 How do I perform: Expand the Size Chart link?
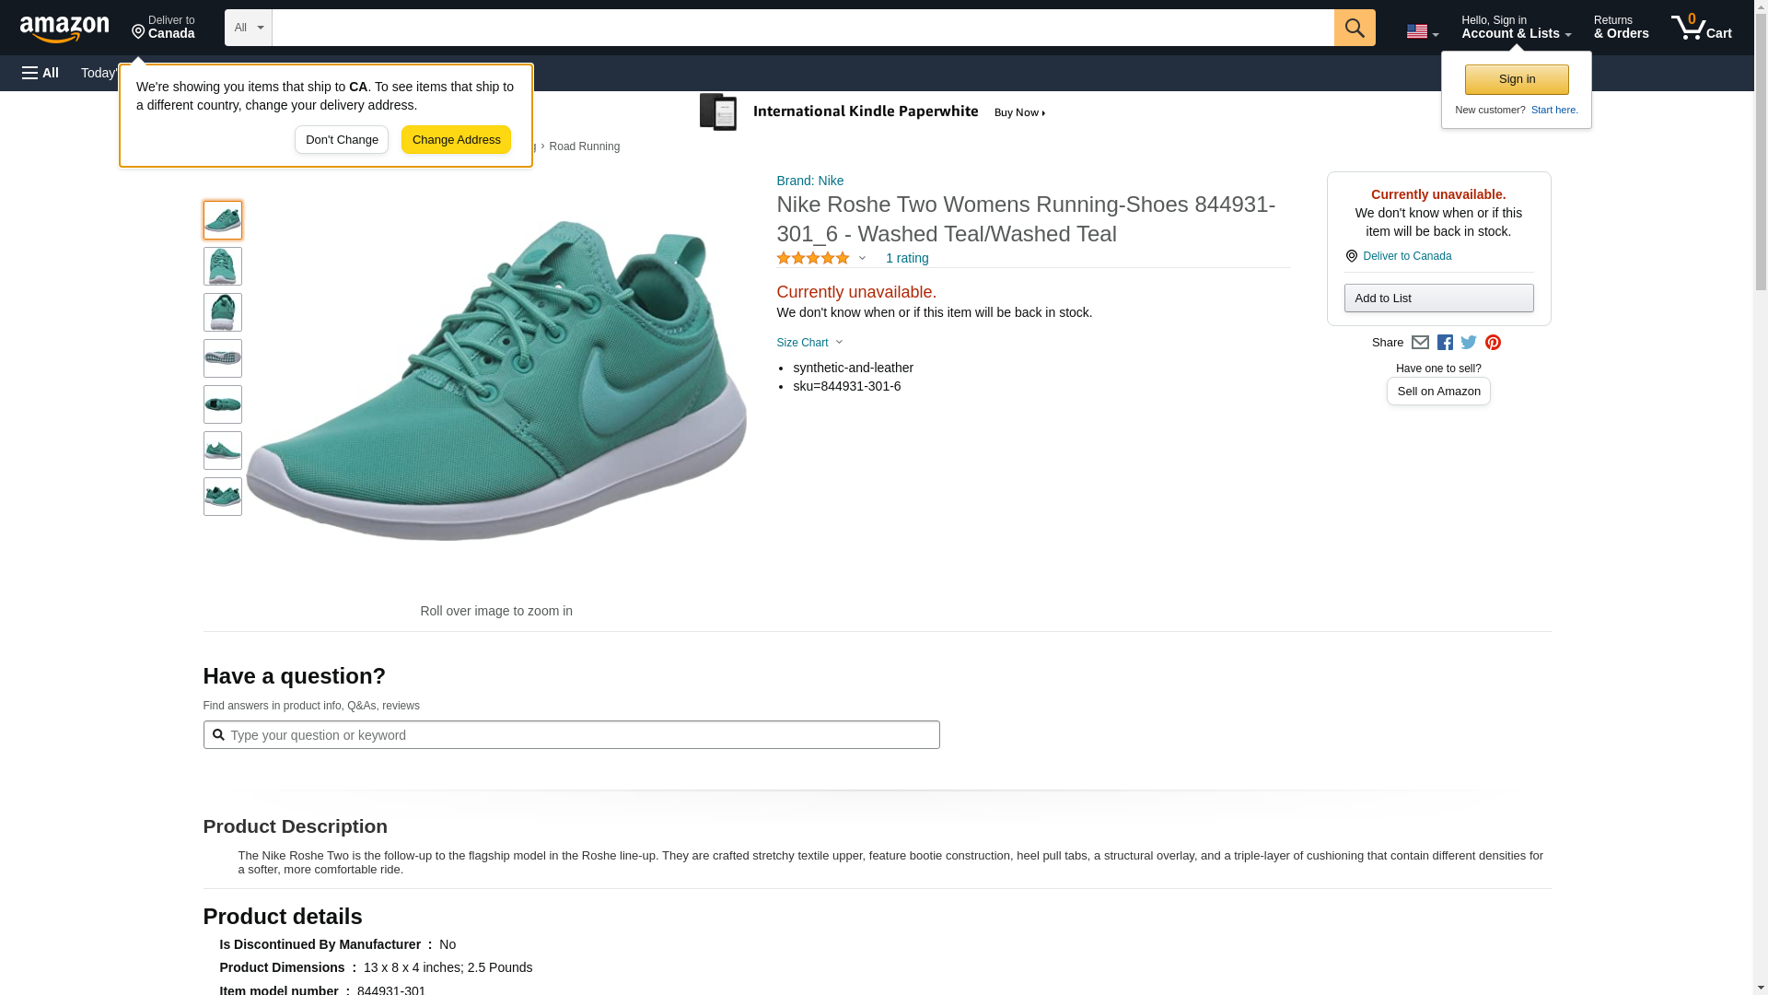coord(808,343)
